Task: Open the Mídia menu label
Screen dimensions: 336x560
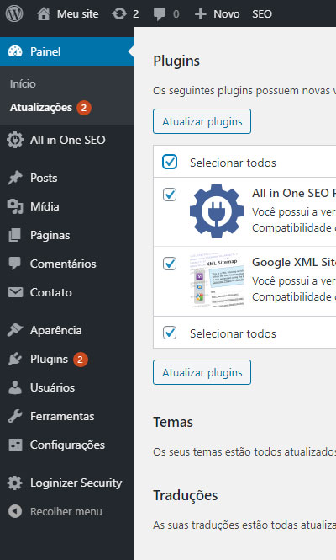Action: 45,206
